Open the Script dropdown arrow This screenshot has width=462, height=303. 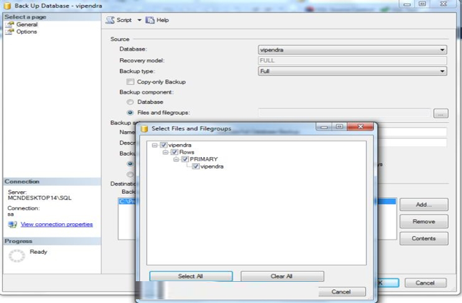point(140,20)
